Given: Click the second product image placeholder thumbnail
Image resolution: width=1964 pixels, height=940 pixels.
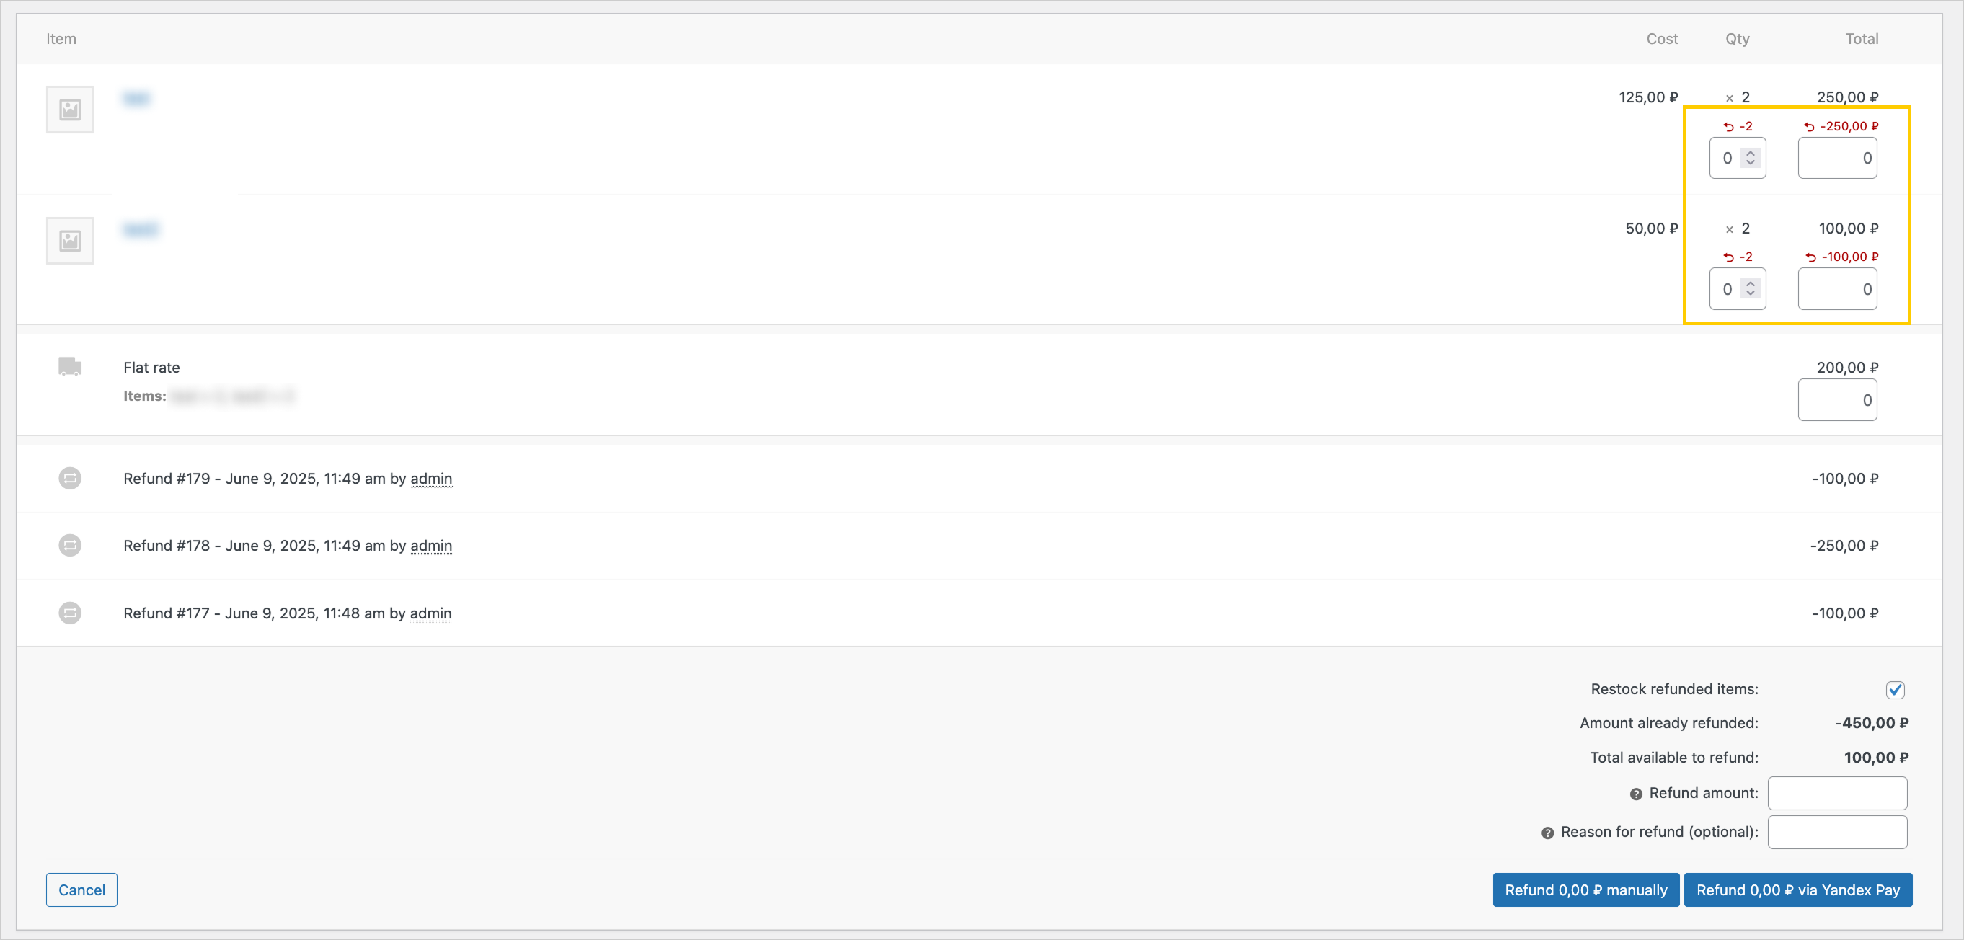Looking at the screenshot, I should [x=69, y=241].
